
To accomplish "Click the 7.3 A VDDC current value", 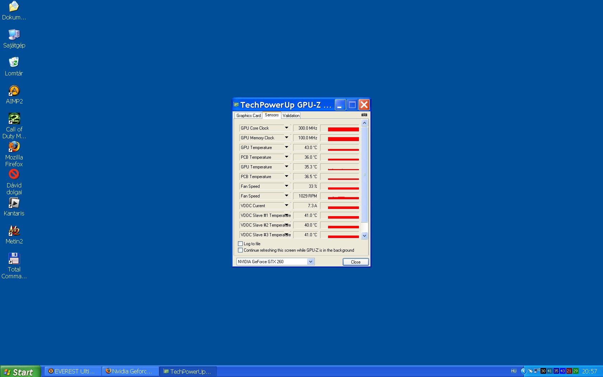I will [x=305, y=206].
